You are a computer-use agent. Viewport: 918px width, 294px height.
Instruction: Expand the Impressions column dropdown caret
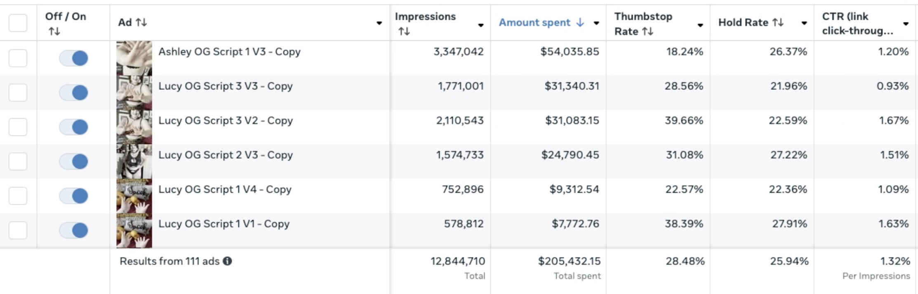pos(480,26)
